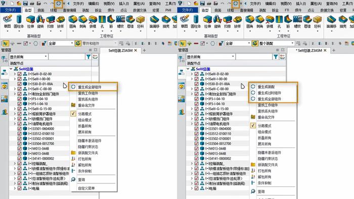Screen dimensions: 354x199
Task: Open the FTI ribbon tab in right window
Action: coord(287,10)
